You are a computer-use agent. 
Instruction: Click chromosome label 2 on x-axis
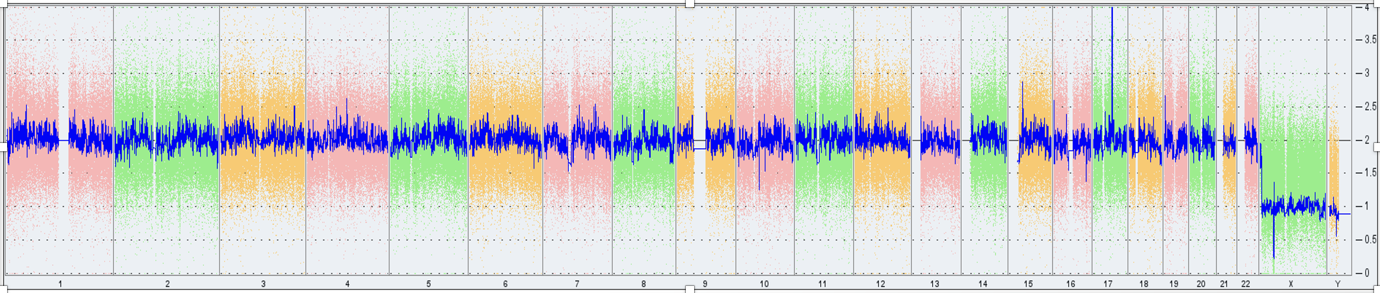click(x=168, y=284)
